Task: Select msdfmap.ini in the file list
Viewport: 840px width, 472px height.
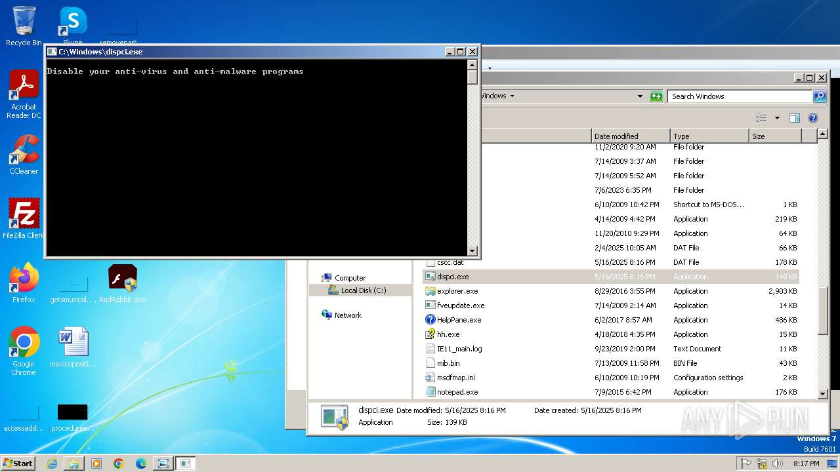Action: 611,378
